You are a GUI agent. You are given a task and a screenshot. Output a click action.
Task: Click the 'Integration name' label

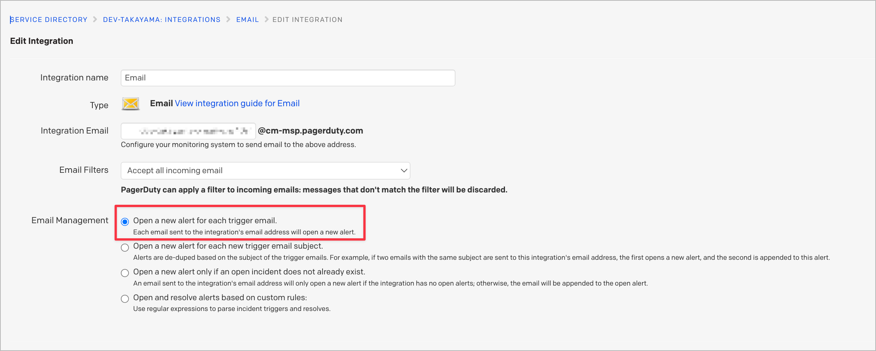point(74,77)
